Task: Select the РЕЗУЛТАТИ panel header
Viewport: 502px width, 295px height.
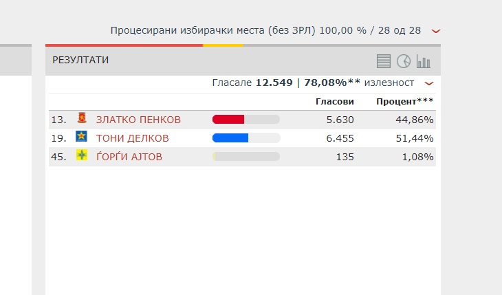Action: tap(243, 61)
